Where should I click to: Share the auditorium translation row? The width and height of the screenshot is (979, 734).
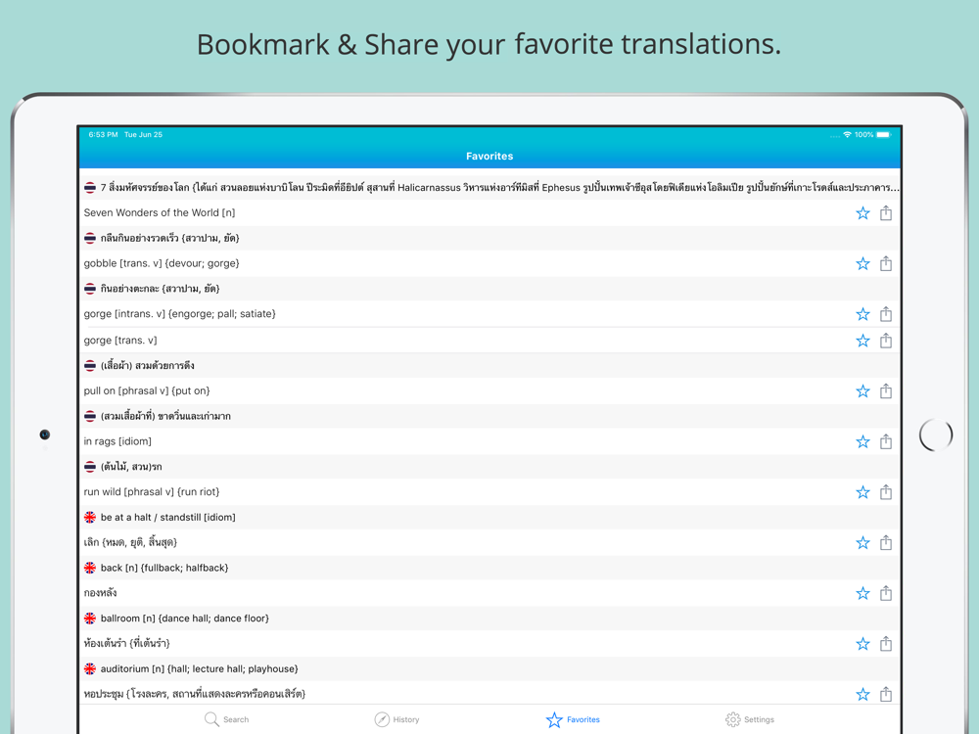tap(885, 695)
